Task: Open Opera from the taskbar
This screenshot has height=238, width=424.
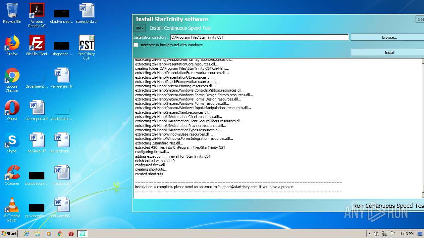Action: 71,234
